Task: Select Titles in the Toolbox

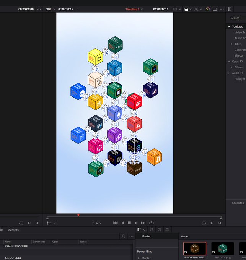Action: 238,44
